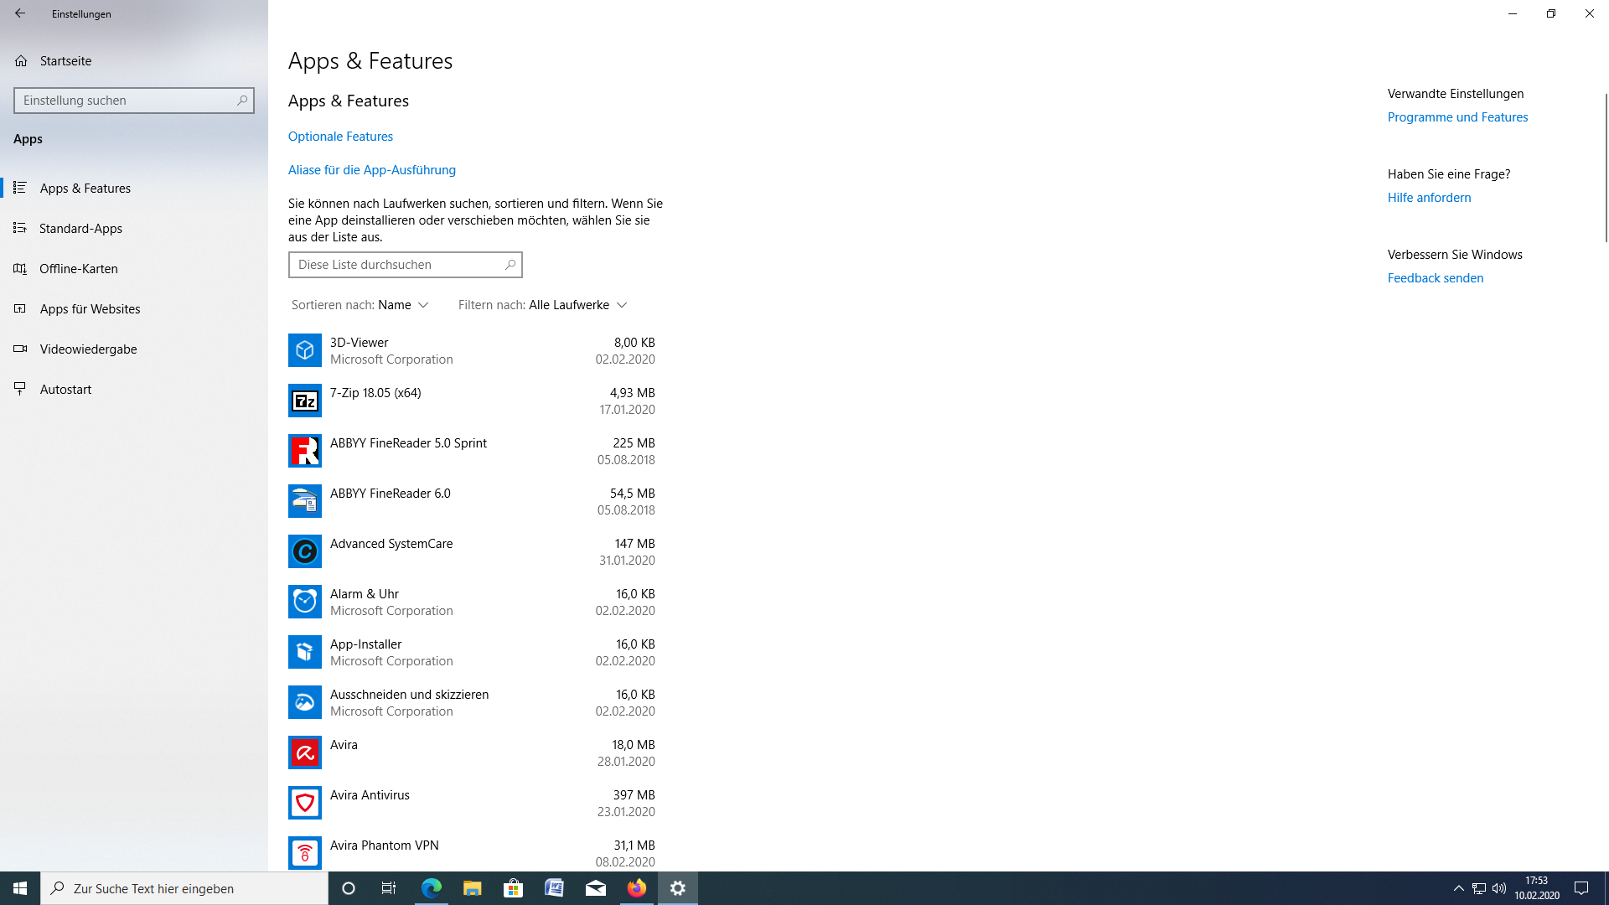Viewport: 1609px width, 905px height.
Task: Open Cortana from the taskbar circle
Action: (x=349, y=888)
